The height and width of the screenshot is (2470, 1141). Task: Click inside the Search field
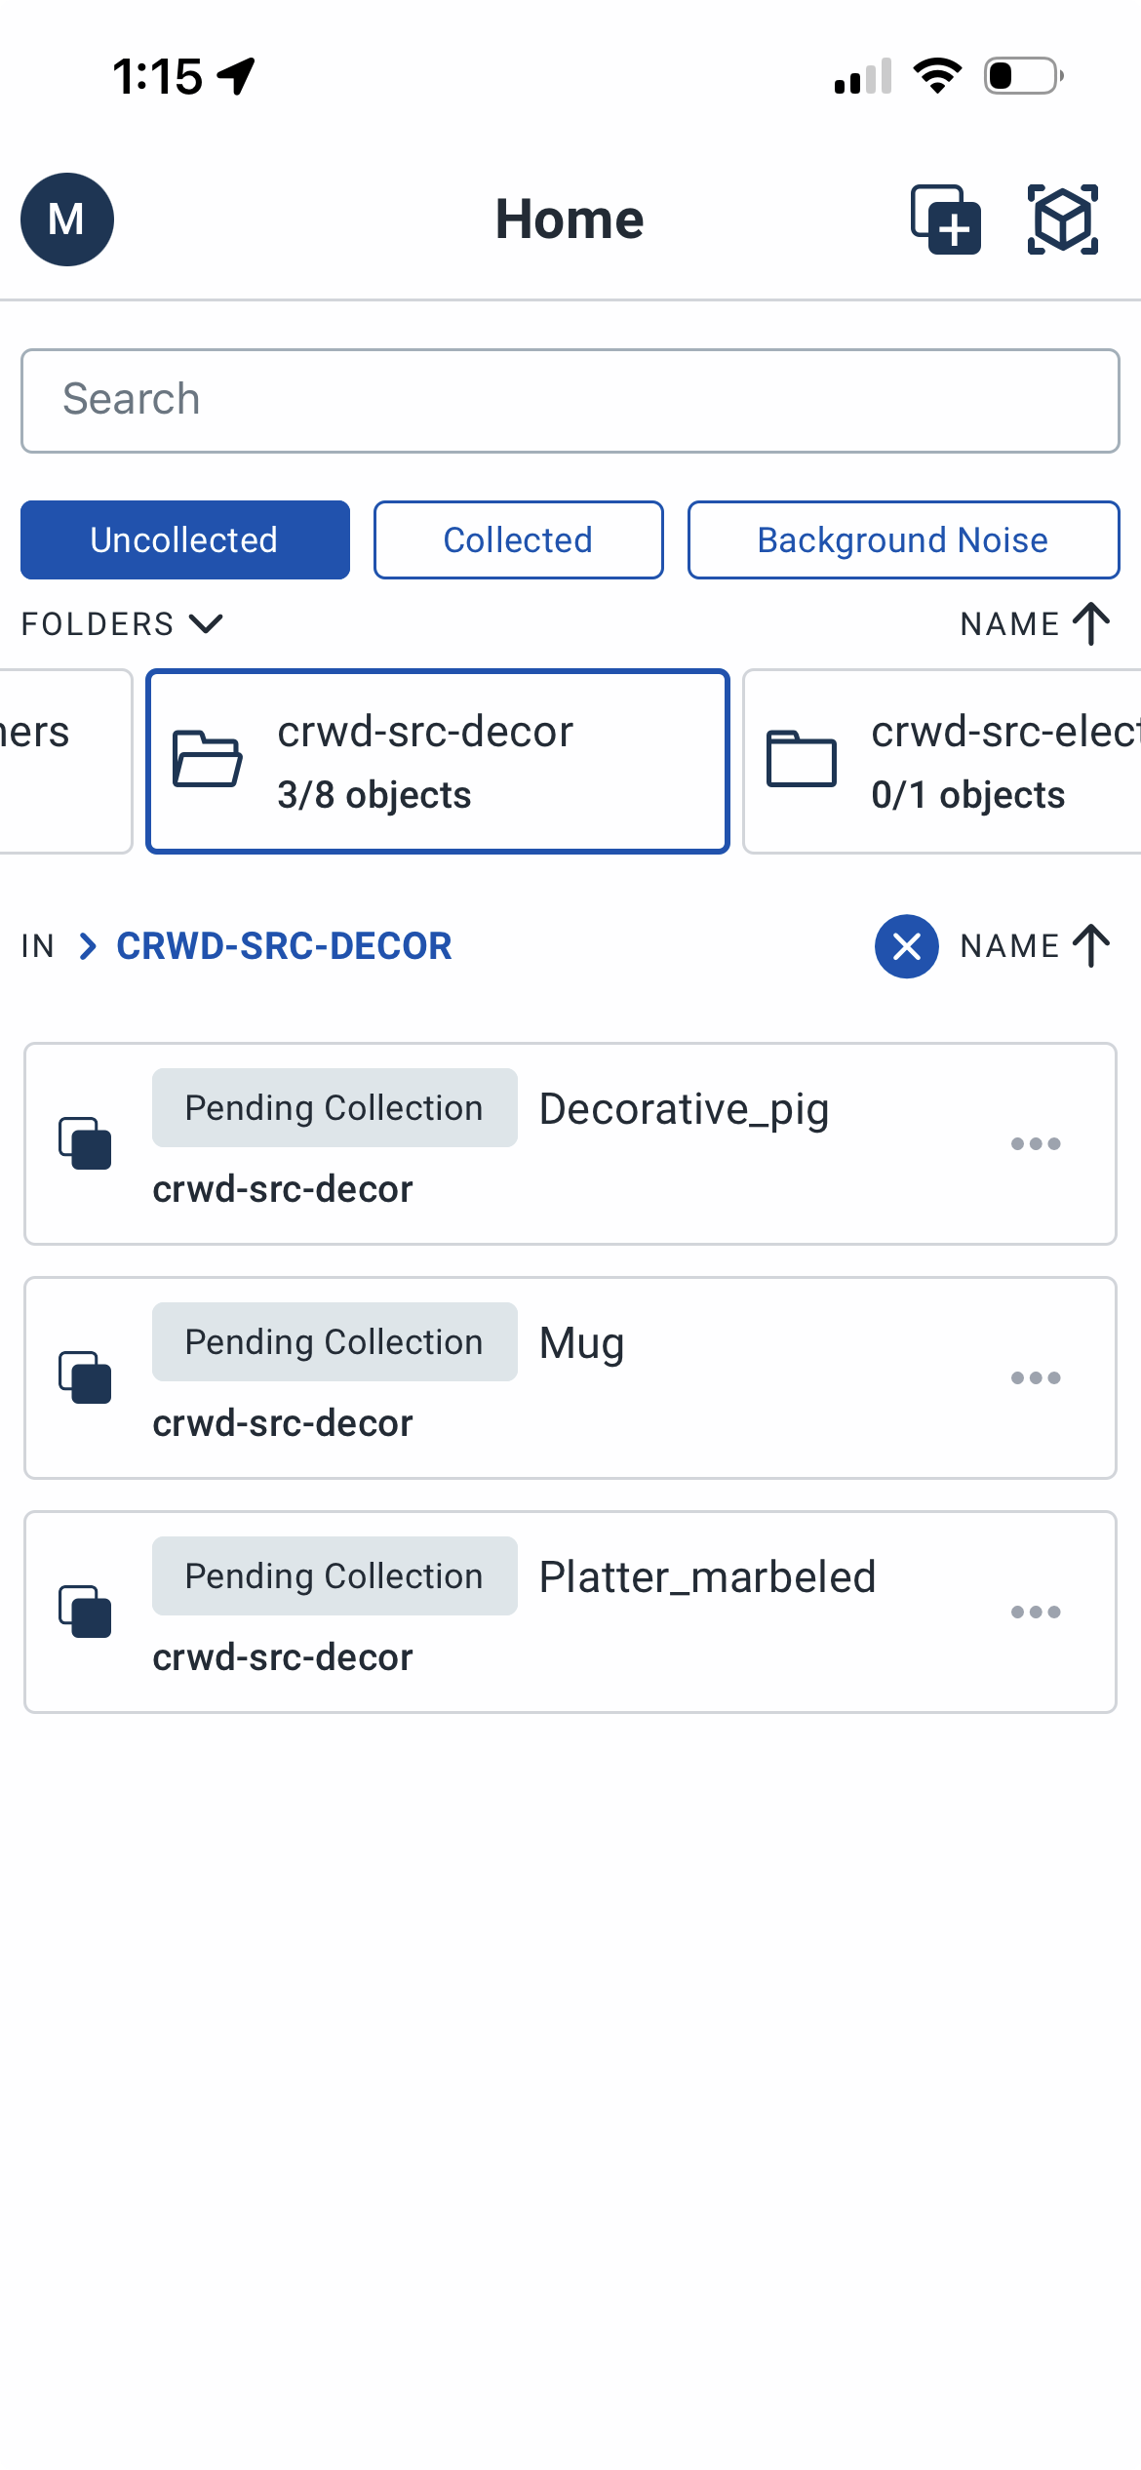[x=570, y=399]
